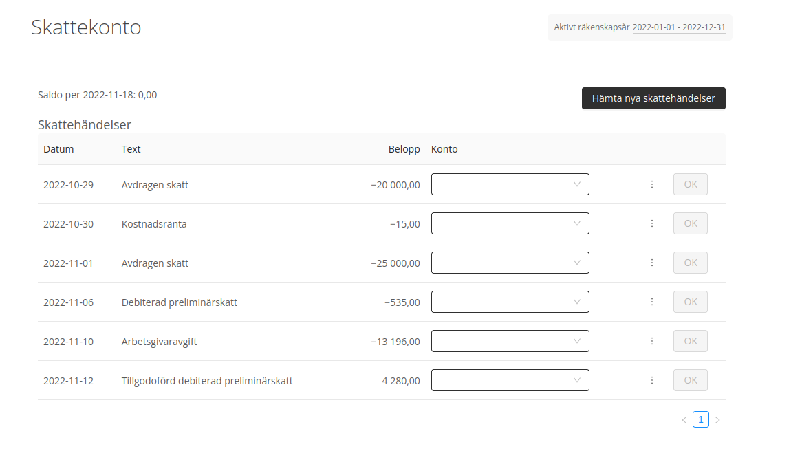The width and height of the screenshot is (791, 464).
Task: Change the active fiscal year 2022-01-01 - 2022-12-31
Action: tap(678, 28)
